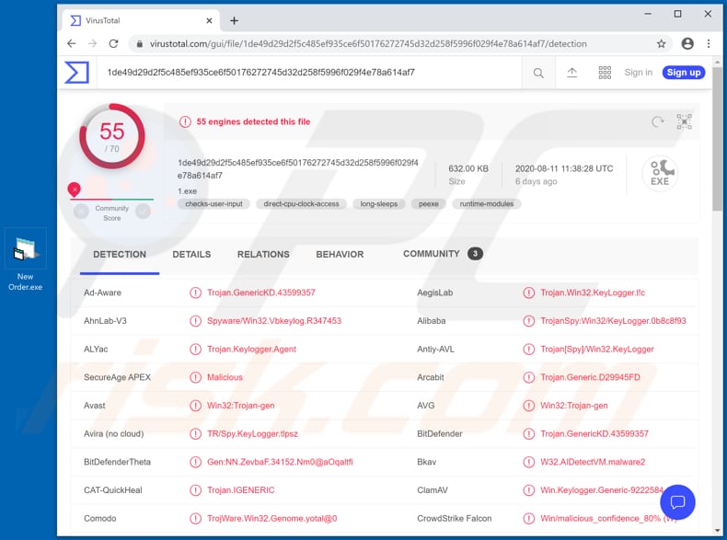Viewport: 727px width, 540px height.
Task: Click the EXE file type icon
Action: 660,173
